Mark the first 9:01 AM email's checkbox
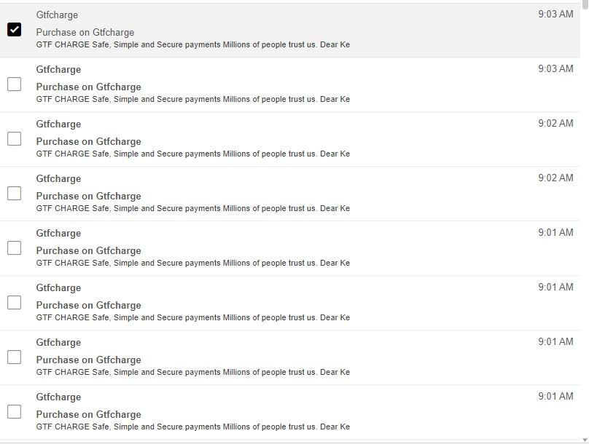 coord(14,248)
